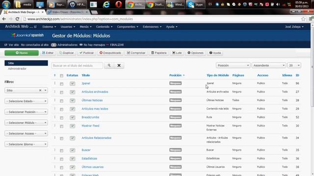Check the select-all checkbox in header
The image size is (314, 176).
point(61,76)
